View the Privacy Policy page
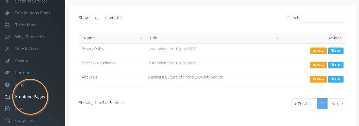Image resolution: width=359 pixels, height=126 pixels. tap(318, 51)
